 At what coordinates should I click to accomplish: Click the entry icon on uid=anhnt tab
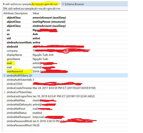(x=4, y=4)
